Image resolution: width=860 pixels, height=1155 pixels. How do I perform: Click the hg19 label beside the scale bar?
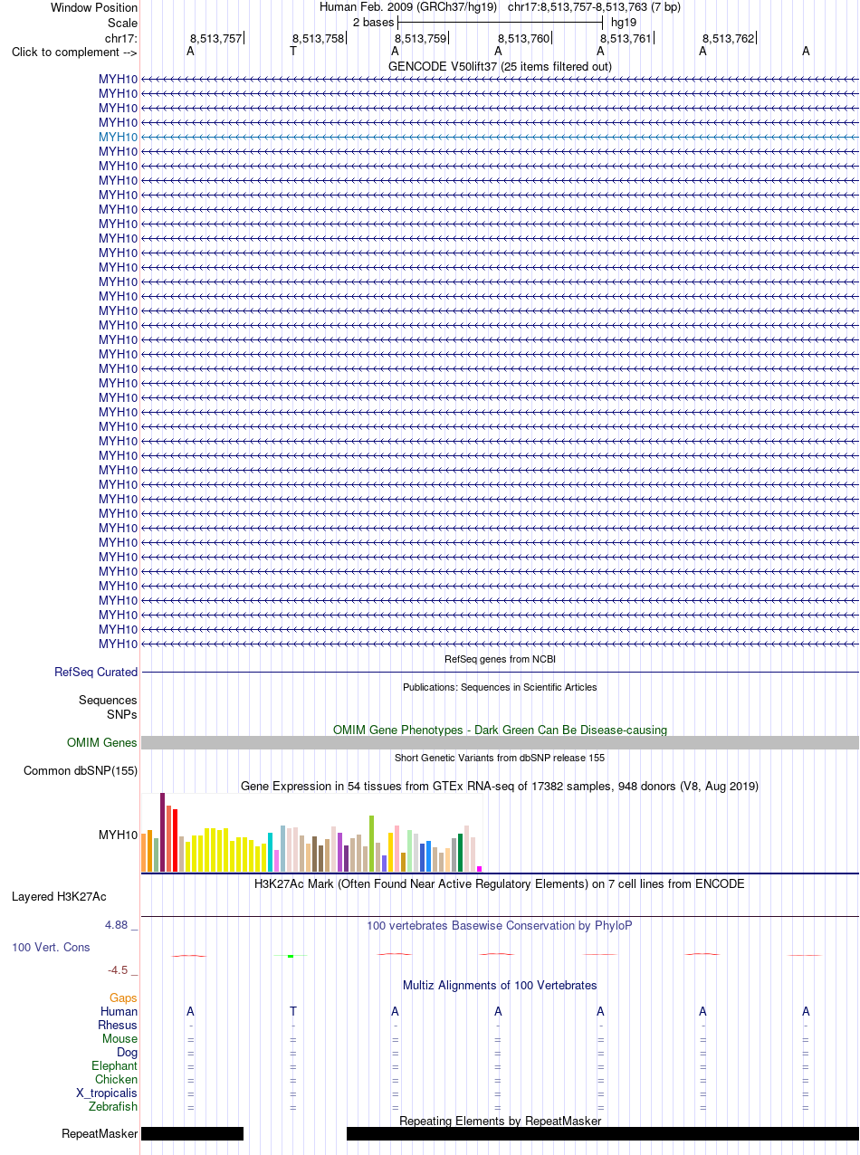click(624, 23)
